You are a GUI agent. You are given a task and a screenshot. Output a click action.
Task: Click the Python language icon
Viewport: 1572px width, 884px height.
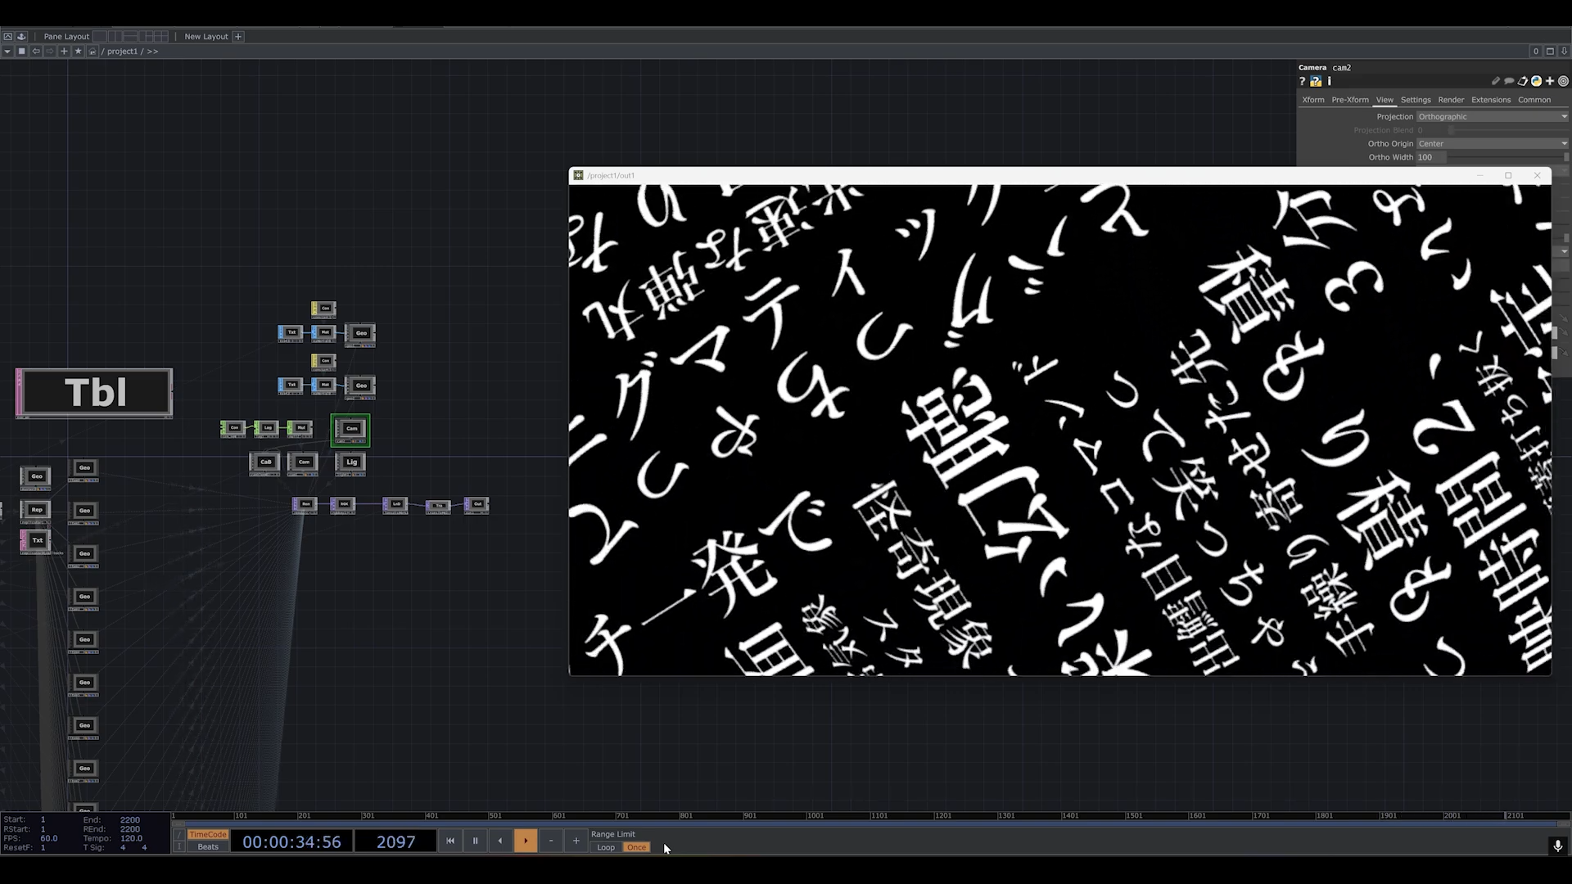(1537, 81)
